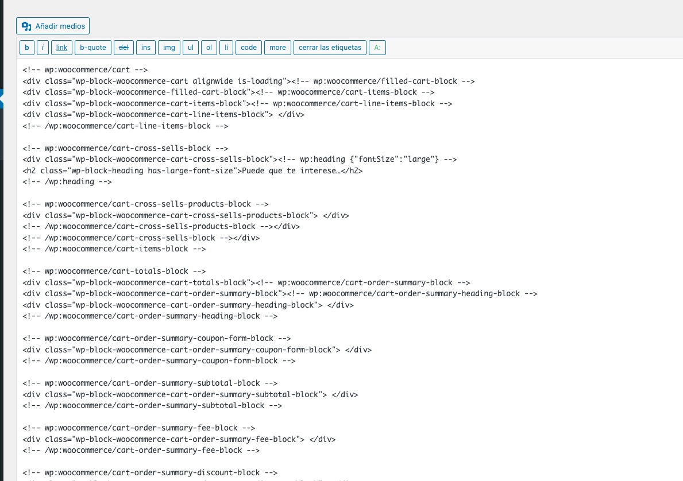Image resolution: width=683 pixels, height=481 pixels.
Task: Insert a hyperlink with the link button
Action: pos(61,48)
